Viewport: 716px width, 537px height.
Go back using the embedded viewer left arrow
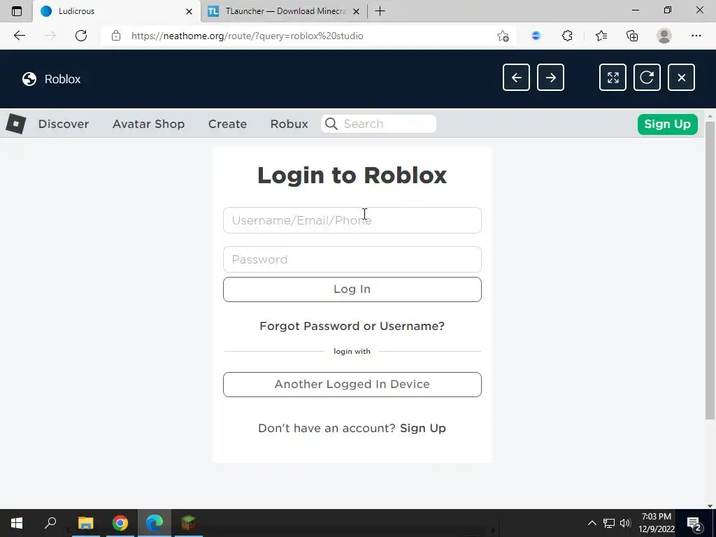(516, 78)
